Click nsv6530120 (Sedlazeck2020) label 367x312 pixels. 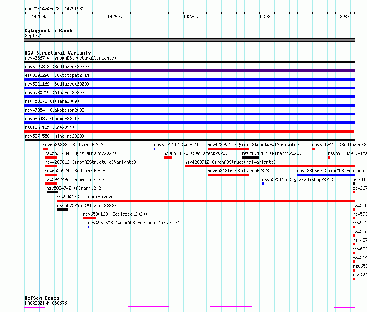115,214
